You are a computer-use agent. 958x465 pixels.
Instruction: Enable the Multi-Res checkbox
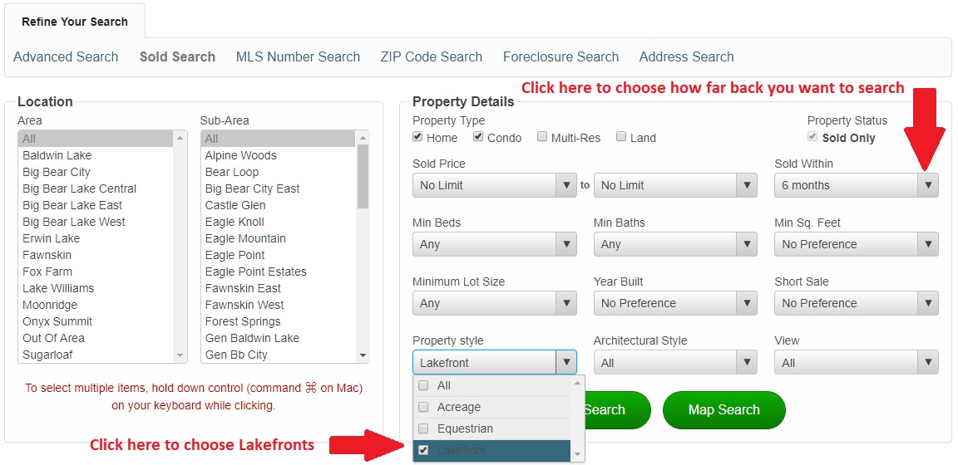click(x=542, y=137)
